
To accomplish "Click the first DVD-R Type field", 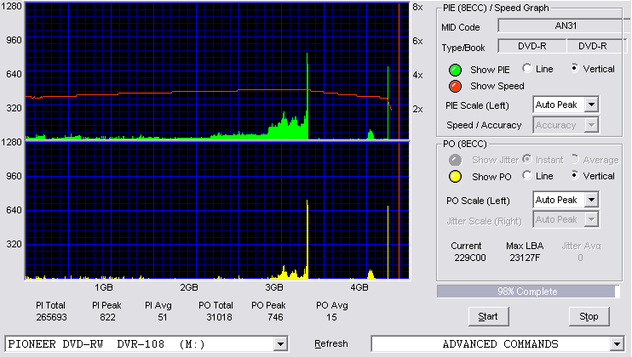I will (x=532, y=46).
